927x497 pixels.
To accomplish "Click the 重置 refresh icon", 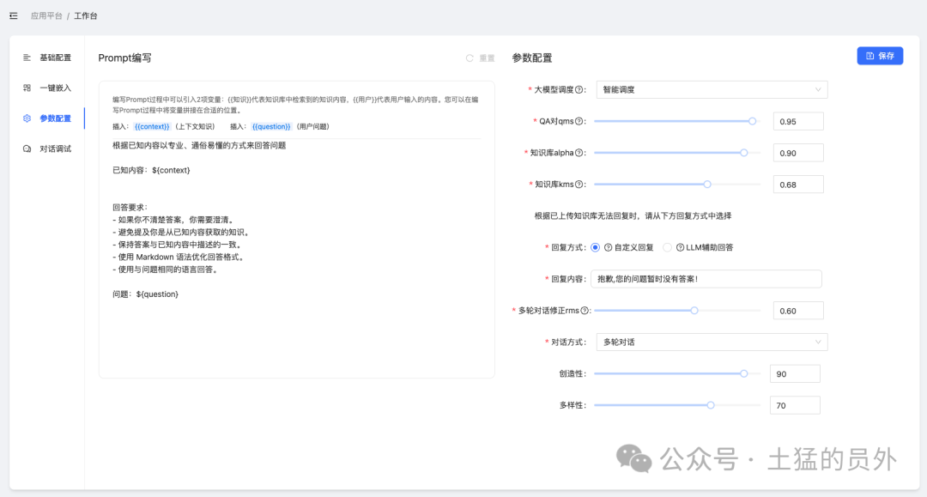I will click(470, 58).
